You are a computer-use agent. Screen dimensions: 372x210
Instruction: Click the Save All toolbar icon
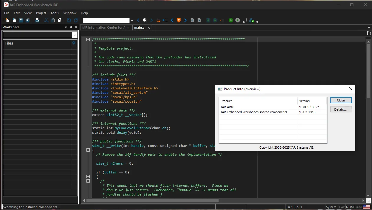pos(28,20)
